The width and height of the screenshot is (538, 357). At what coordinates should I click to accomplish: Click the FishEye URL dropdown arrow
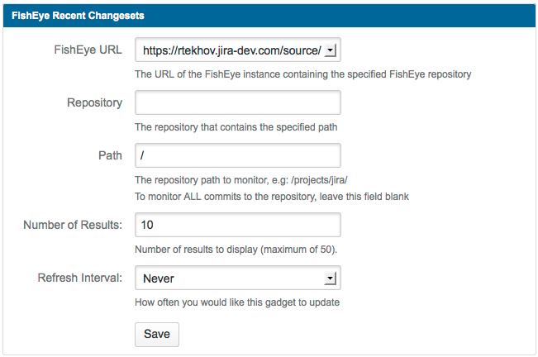[331, 51]
